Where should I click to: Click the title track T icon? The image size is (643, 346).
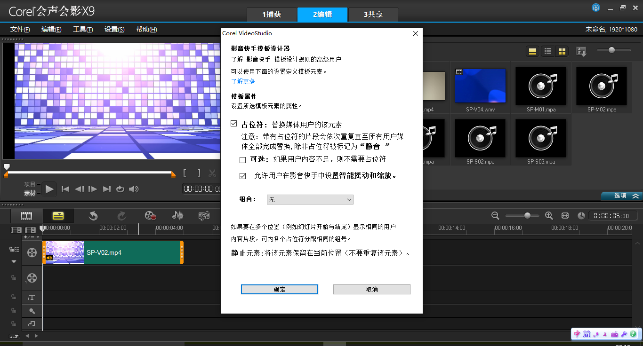32,298
